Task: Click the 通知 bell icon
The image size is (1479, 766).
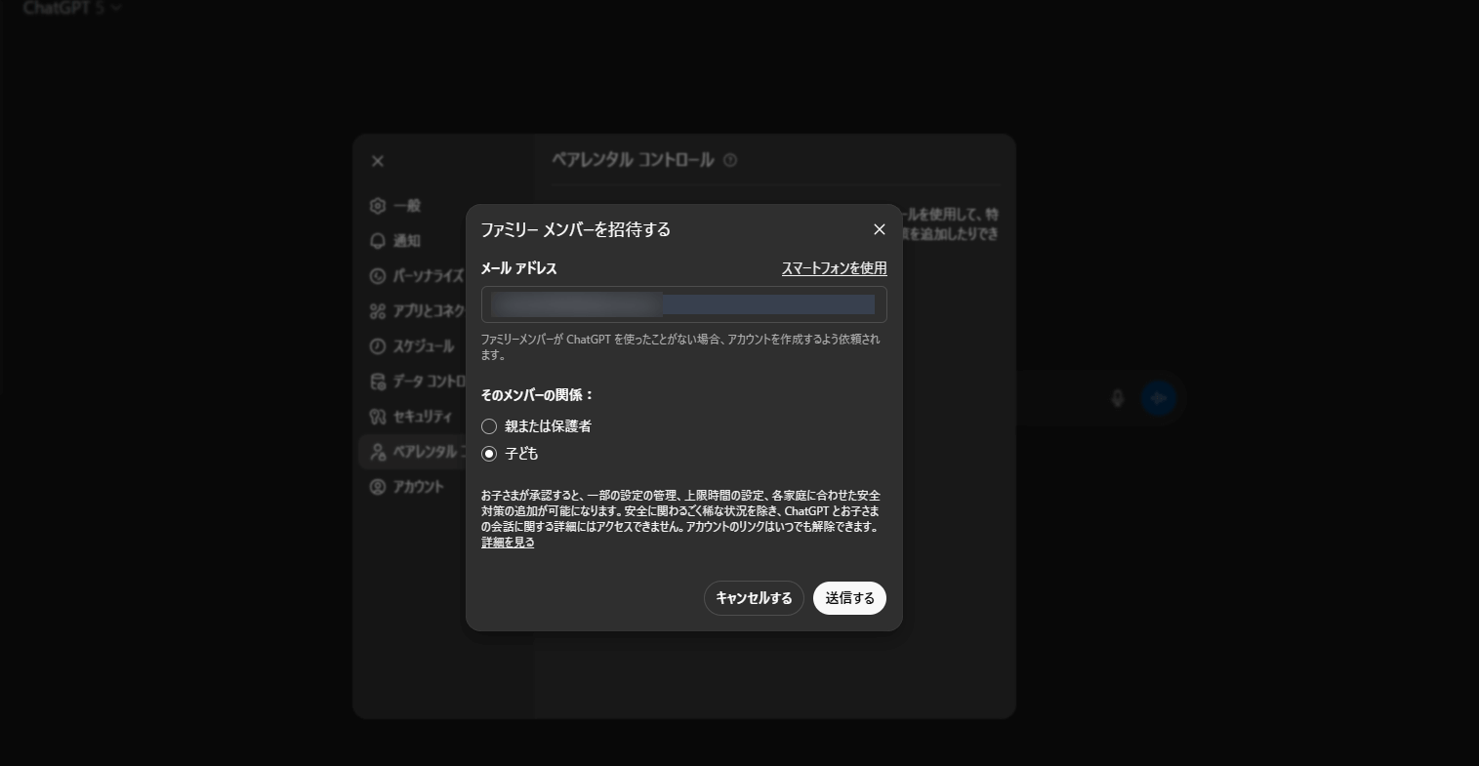Action: point(378,241)
